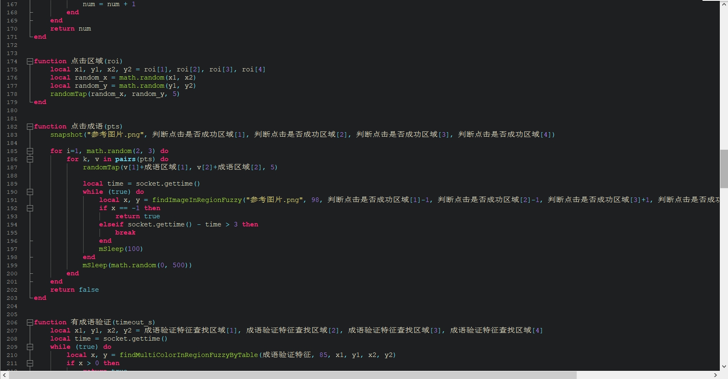Click the function name 点击区域(roi)

click(x=97, y=61)
